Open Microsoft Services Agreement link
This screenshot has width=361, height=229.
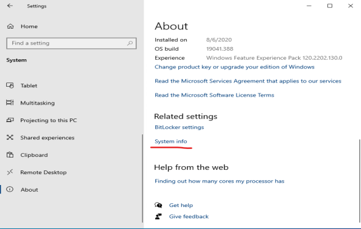point(248,81)
